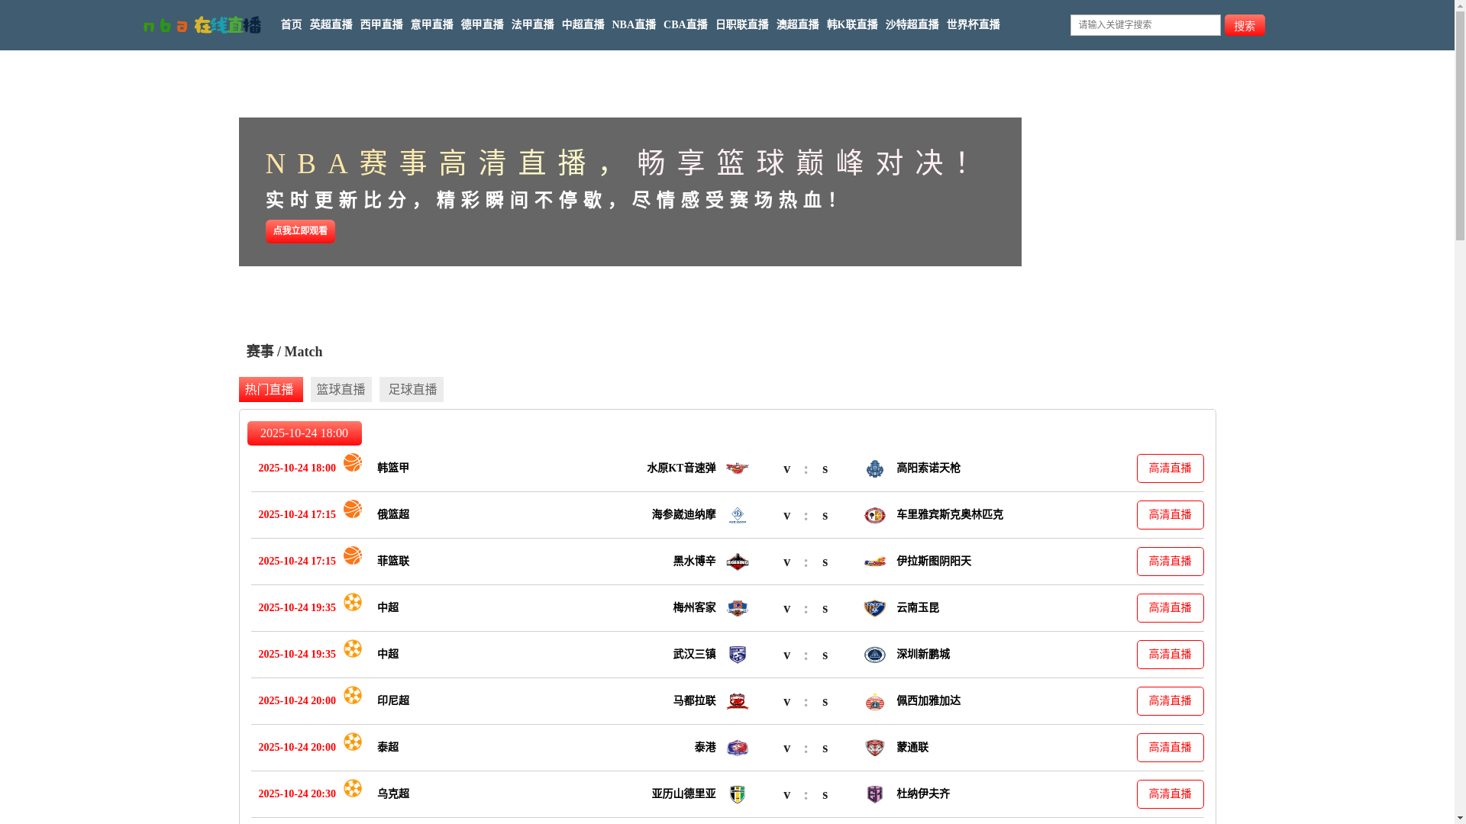Screen dimensions: 1466x824
Task: Click 亚历山德里亚 team crest icon
Action: [x=737, y=794]
